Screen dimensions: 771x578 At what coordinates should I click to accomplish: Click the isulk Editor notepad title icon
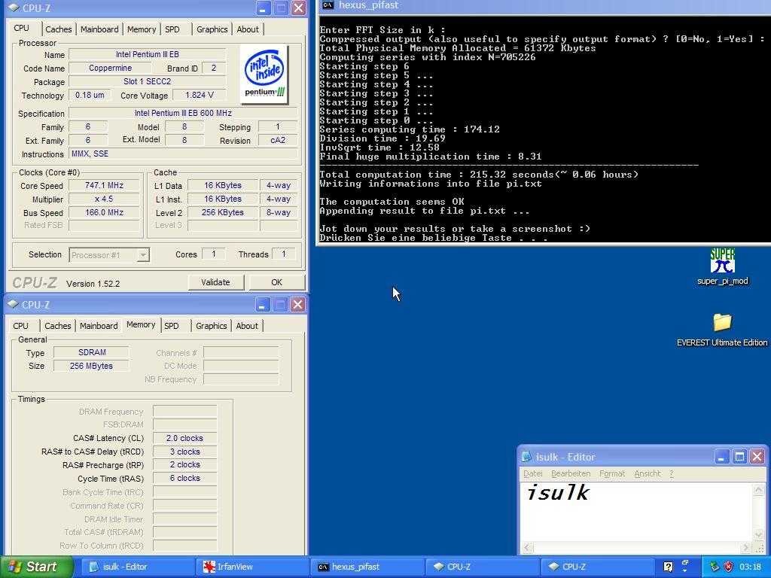pos(526,457)
